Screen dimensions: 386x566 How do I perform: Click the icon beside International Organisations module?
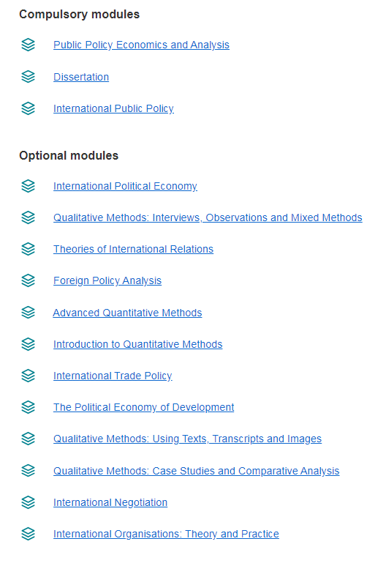(28, 534)
